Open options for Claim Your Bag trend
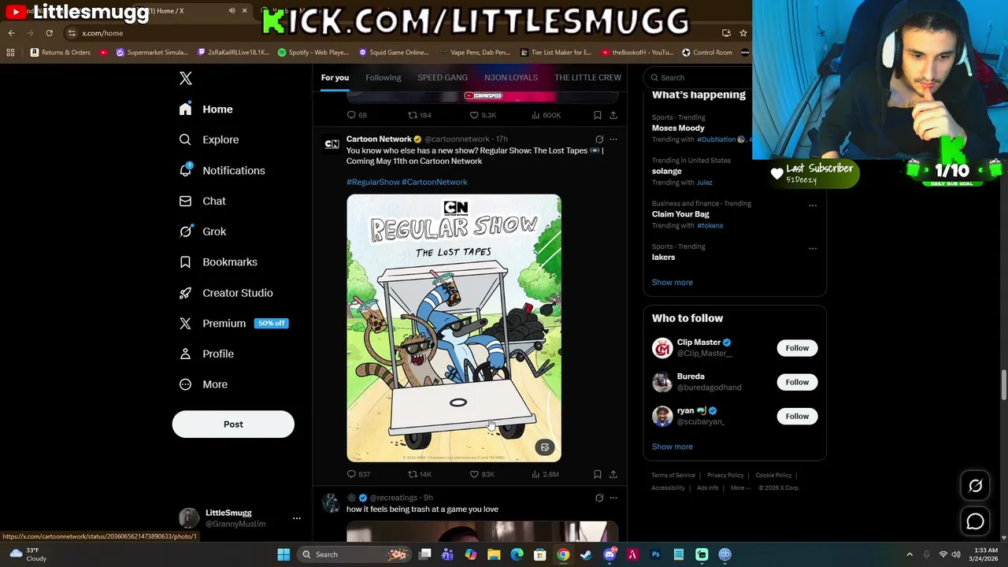 coord(813,206)
